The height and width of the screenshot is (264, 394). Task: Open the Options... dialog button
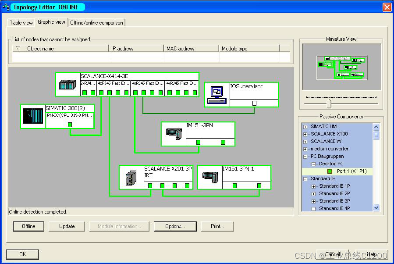175,226
